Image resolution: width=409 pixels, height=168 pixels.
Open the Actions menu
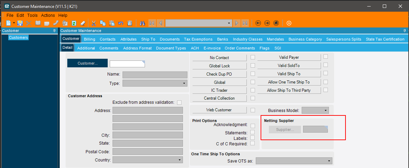coord(48,15)
